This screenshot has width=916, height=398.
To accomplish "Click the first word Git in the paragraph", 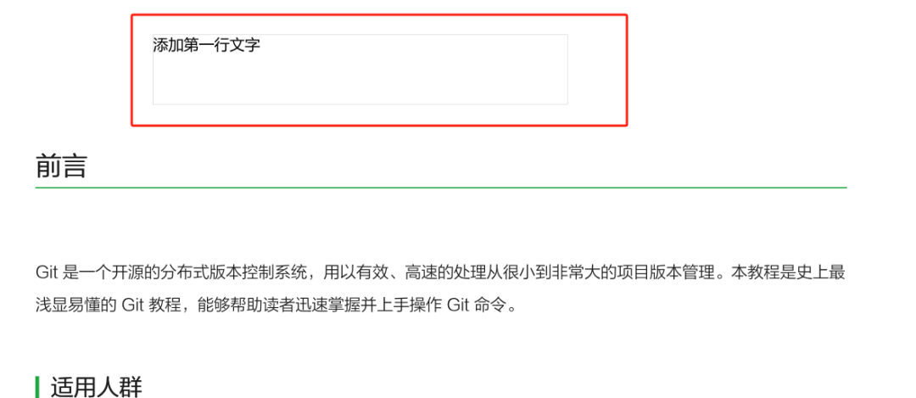I will [x=47, y=272].
